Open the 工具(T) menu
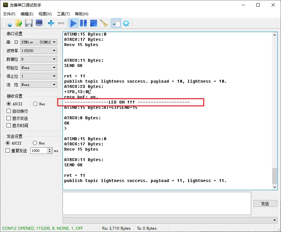Screen dimensions: 281x232 pos(63,14)
